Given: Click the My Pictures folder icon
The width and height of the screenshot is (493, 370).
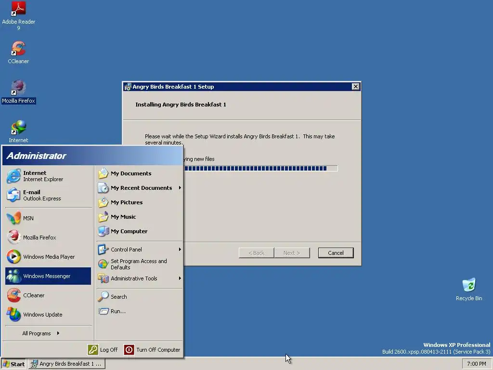Looking at the screenshot, I should click(x=103, y=202).
